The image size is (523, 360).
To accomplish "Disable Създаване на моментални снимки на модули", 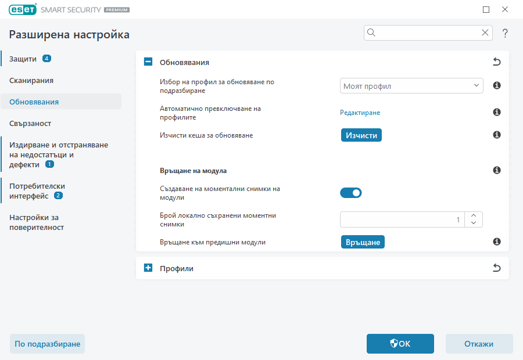I will coord(351,192).
